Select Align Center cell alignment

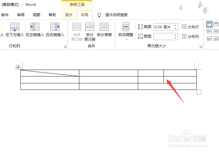click(x=216, y=31)
